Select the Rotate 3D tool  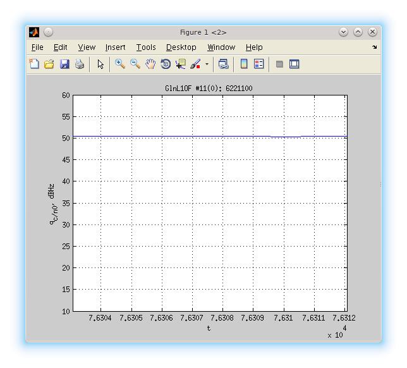coord(166,64)
